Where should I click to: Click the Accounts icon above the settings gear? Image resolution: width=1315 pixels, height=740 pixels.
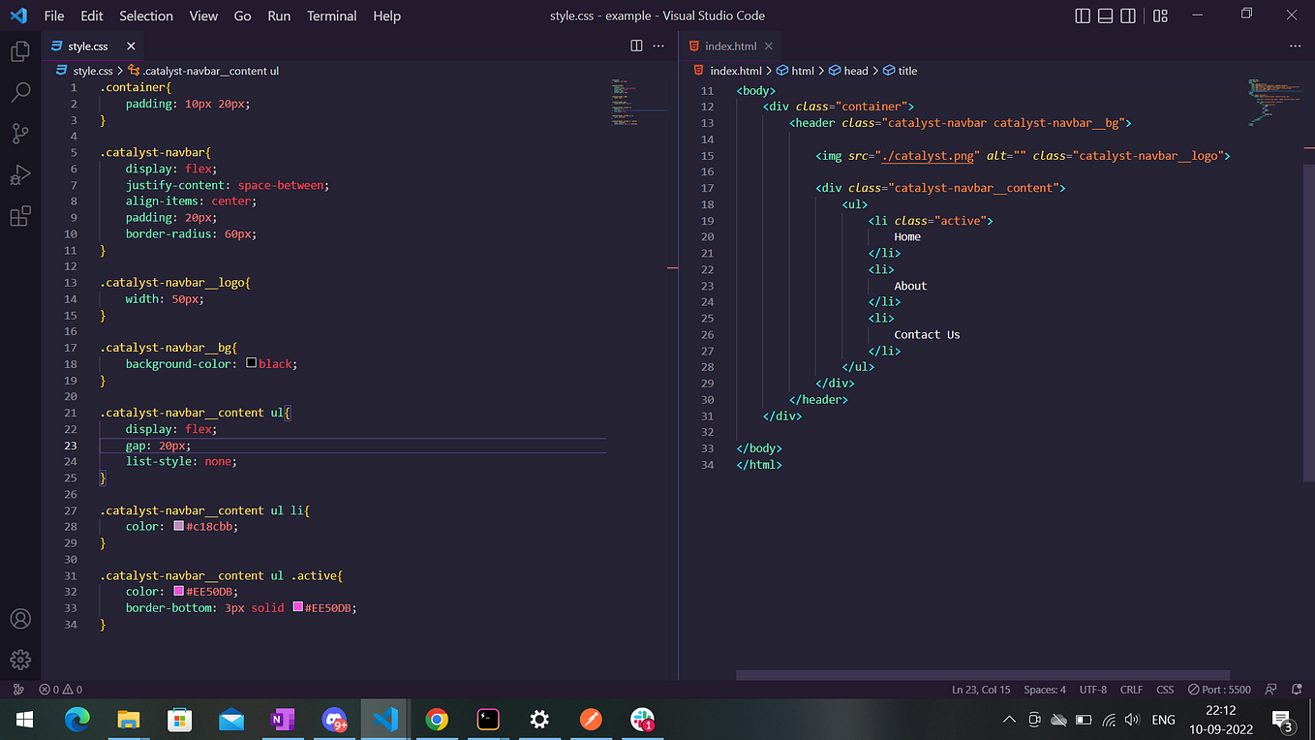click(x=20, y=618)
